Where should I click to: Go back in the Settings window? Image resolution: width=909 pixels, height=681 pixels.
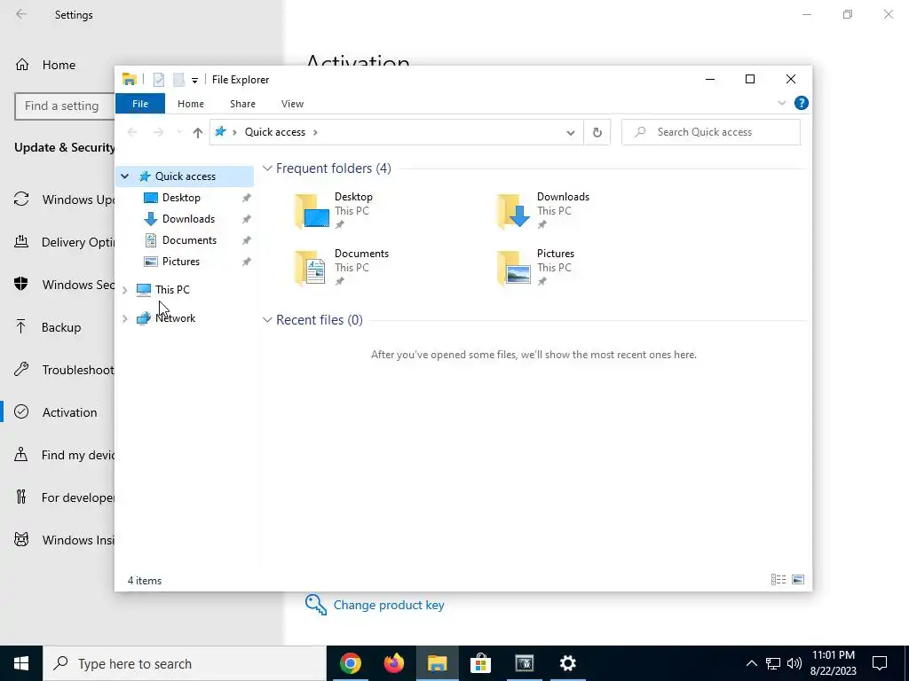tap(21, 14)
